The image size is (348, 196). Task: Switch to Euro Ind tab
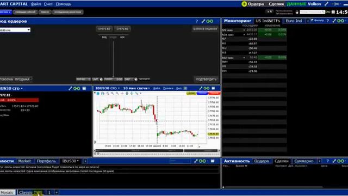pyautogui.click(x=294, y=21)
